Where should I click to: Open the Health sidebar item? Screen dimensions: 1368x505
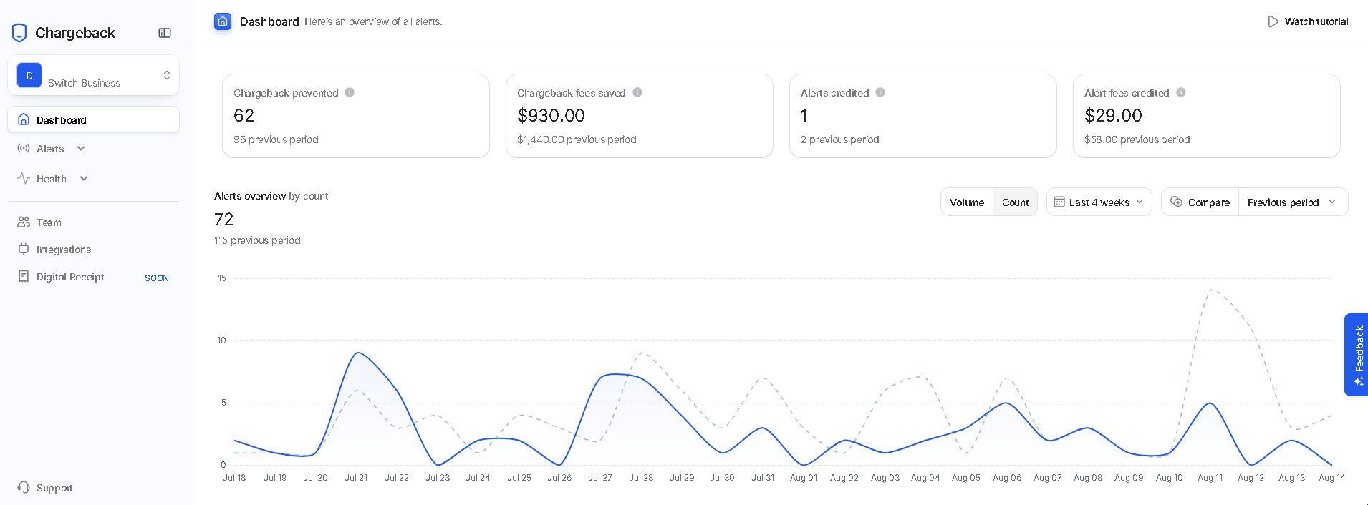point(52,179)
